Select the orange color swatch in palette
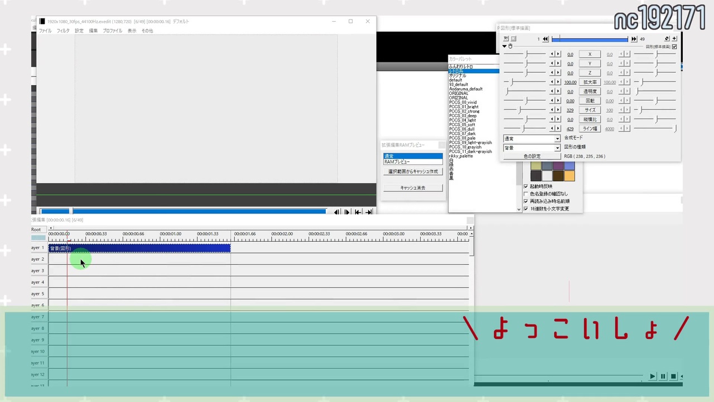 [x=570, y=176]
